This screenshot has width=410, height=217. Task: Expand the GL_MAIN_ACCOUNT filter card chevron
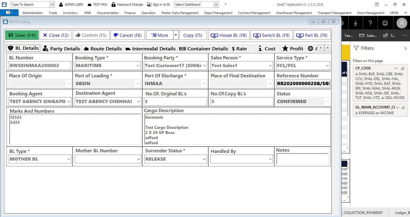click(397, 107)
